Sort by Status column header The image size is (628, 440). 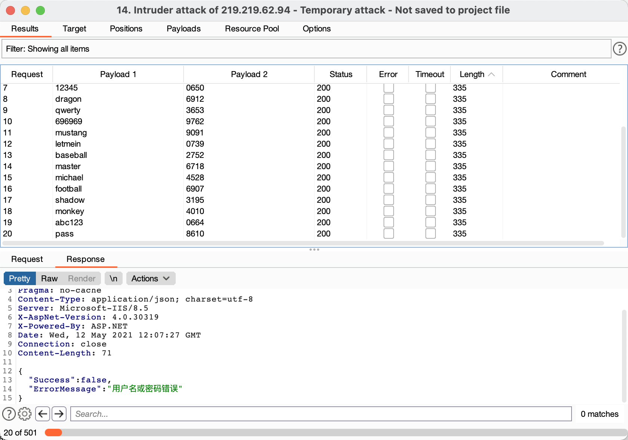click(341, 74)
